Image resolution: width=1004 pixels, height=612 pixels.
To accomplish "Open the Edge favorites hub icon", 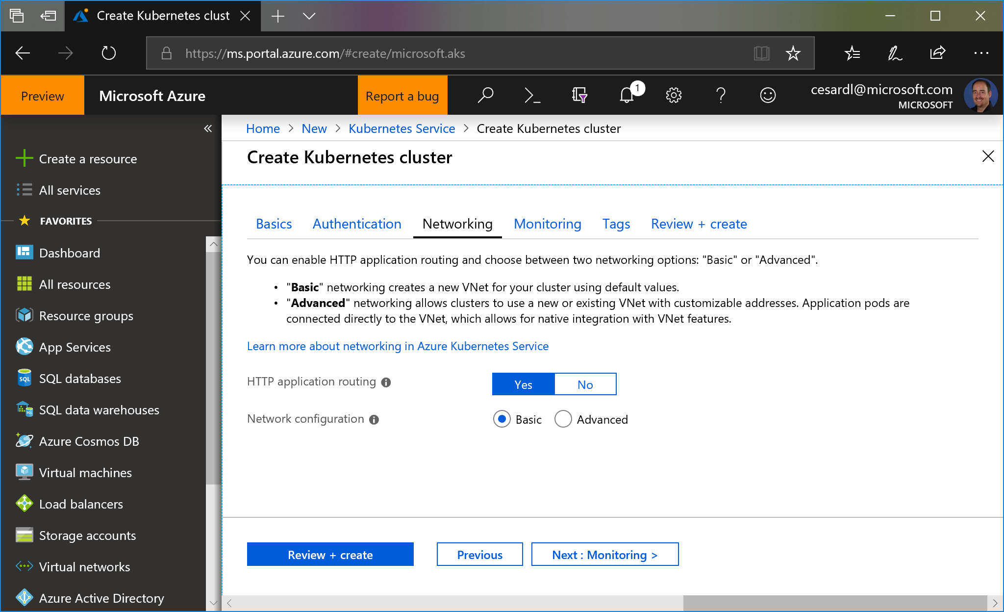I will [x=853, y=53].
